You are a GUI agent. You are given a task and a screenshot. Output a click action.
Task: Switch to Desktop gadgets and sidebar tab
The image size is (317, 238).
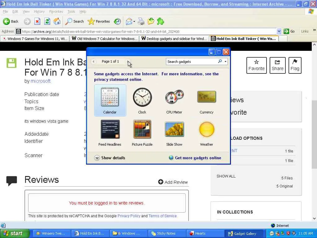(x=174, y=38)
